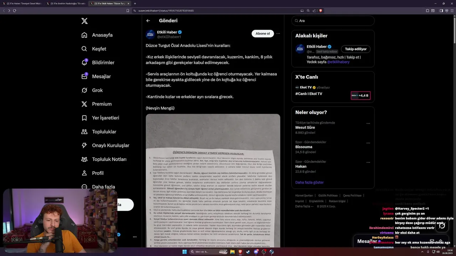This screenshot has width=456, height=256.
Task: Open Erişilebilirlik footer link
Action: 316,201
